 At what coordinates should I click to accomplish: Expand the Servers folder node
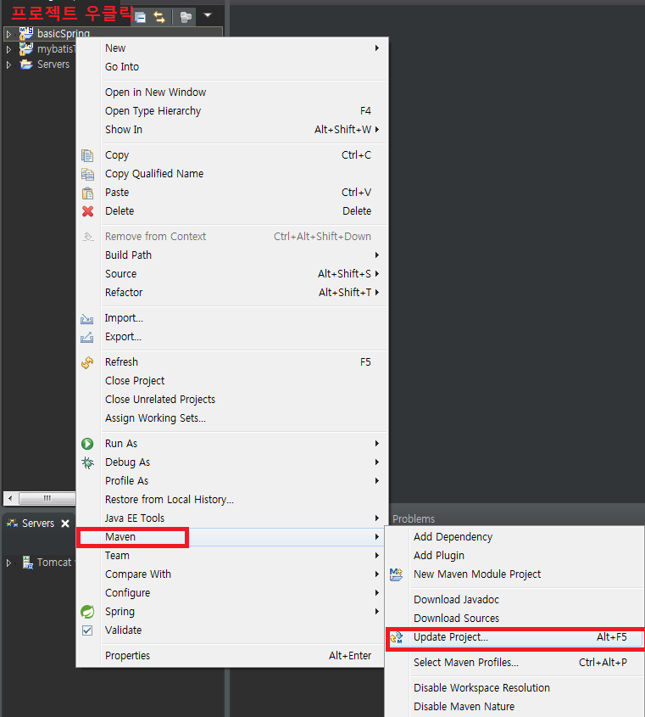click(x=8, y=65)
